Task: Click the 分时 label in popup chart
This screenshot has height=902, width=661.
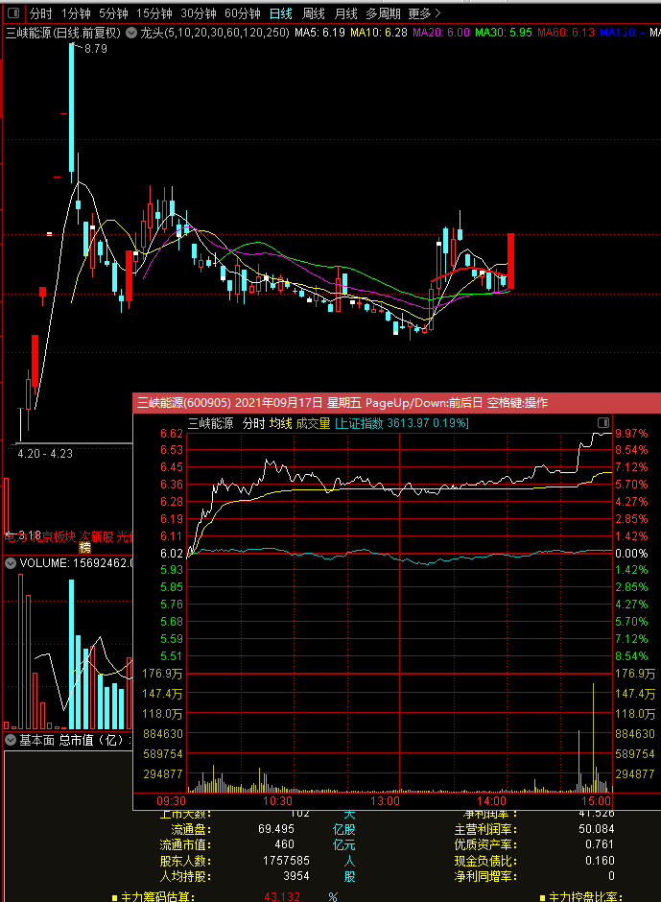Action: click(x=252, y=423)
